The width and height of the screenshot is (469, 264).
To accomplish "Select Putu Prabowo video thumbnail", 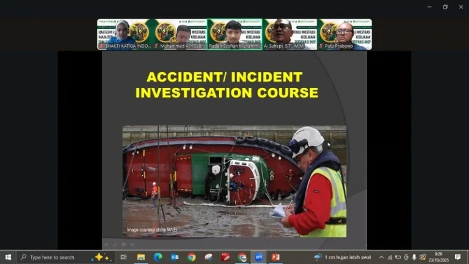I will 345,34.
